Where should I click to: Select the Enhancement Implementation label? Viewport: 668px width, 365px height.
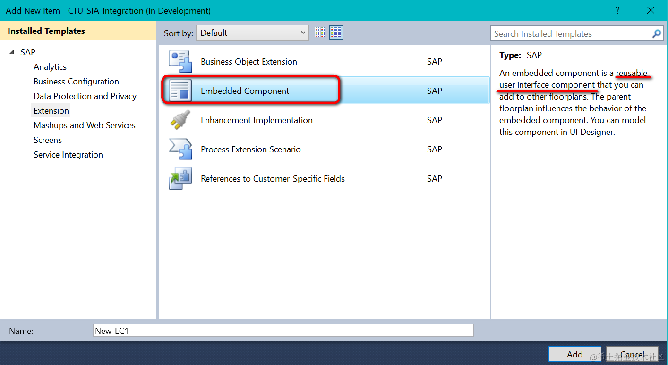click(x=257, y=120)
